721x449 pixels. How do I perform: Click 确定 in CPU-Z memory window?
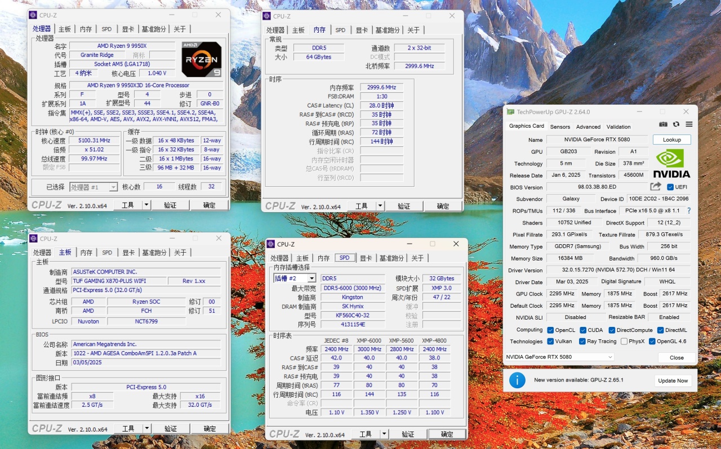click(x=443, y=206)
